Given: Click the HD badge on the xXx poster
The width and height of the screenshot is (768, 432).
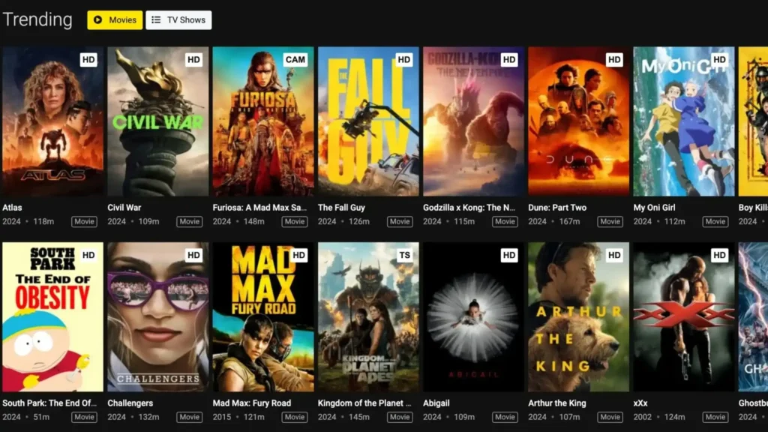Looking at the screenshot, I should pyautogui.click(x=718, y=255).
